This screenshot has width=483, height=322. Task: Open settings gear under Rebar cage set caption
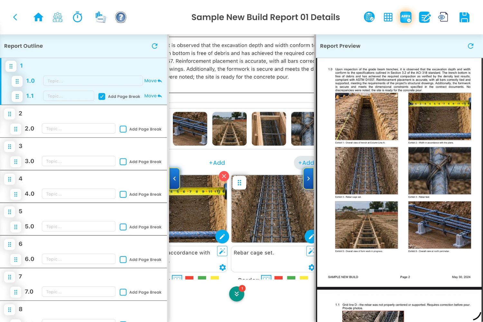[311, 267]
